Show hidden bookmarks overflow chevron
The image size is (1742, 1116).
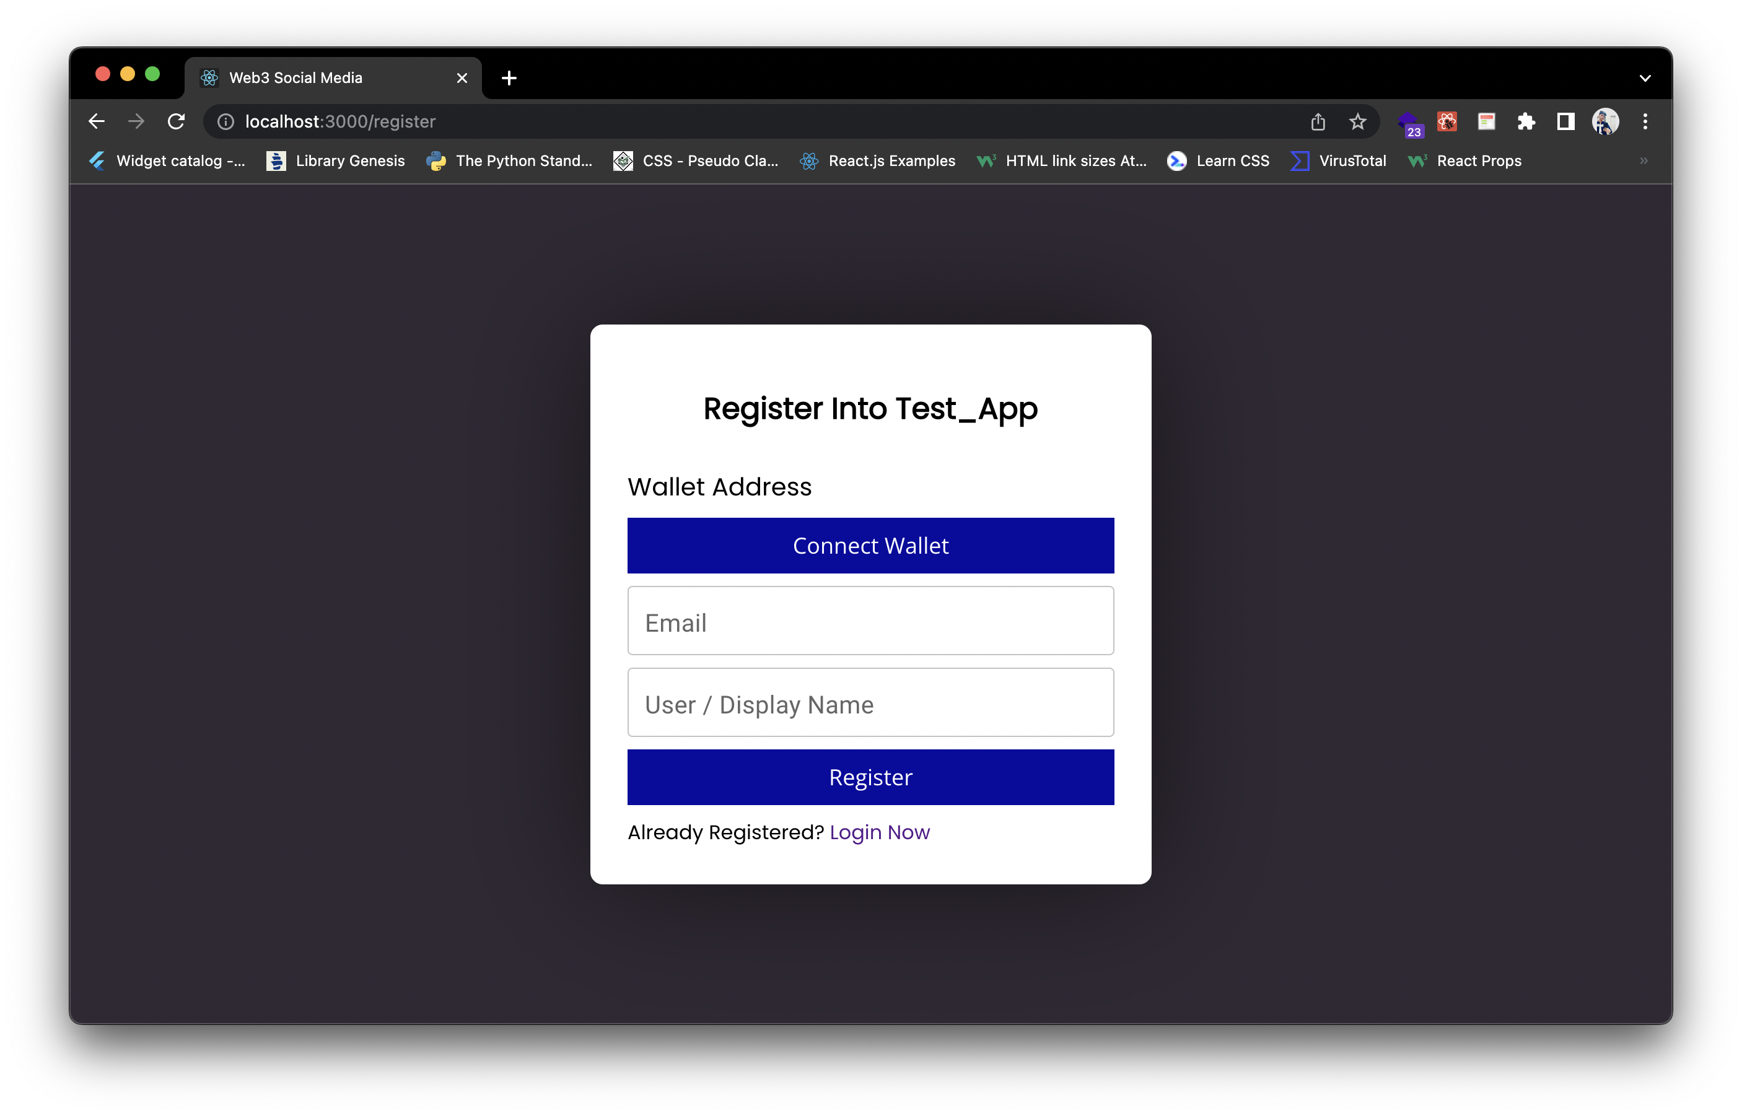click(1644, 161)
